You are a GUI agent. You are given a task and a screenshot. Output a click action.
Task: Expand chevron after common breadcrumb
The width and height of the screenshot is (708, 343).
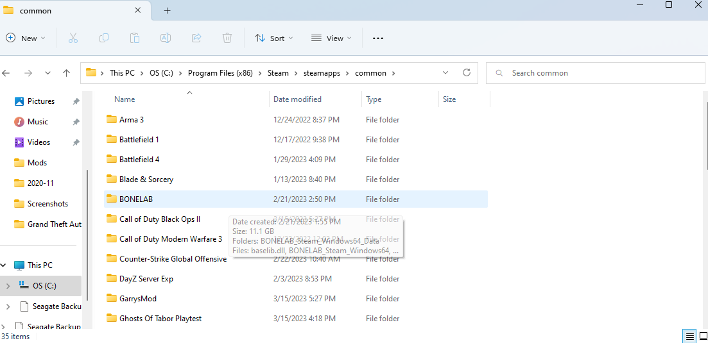pos(393,73)
